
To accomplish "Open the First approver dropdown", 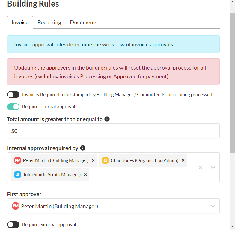I will point(213,206).
